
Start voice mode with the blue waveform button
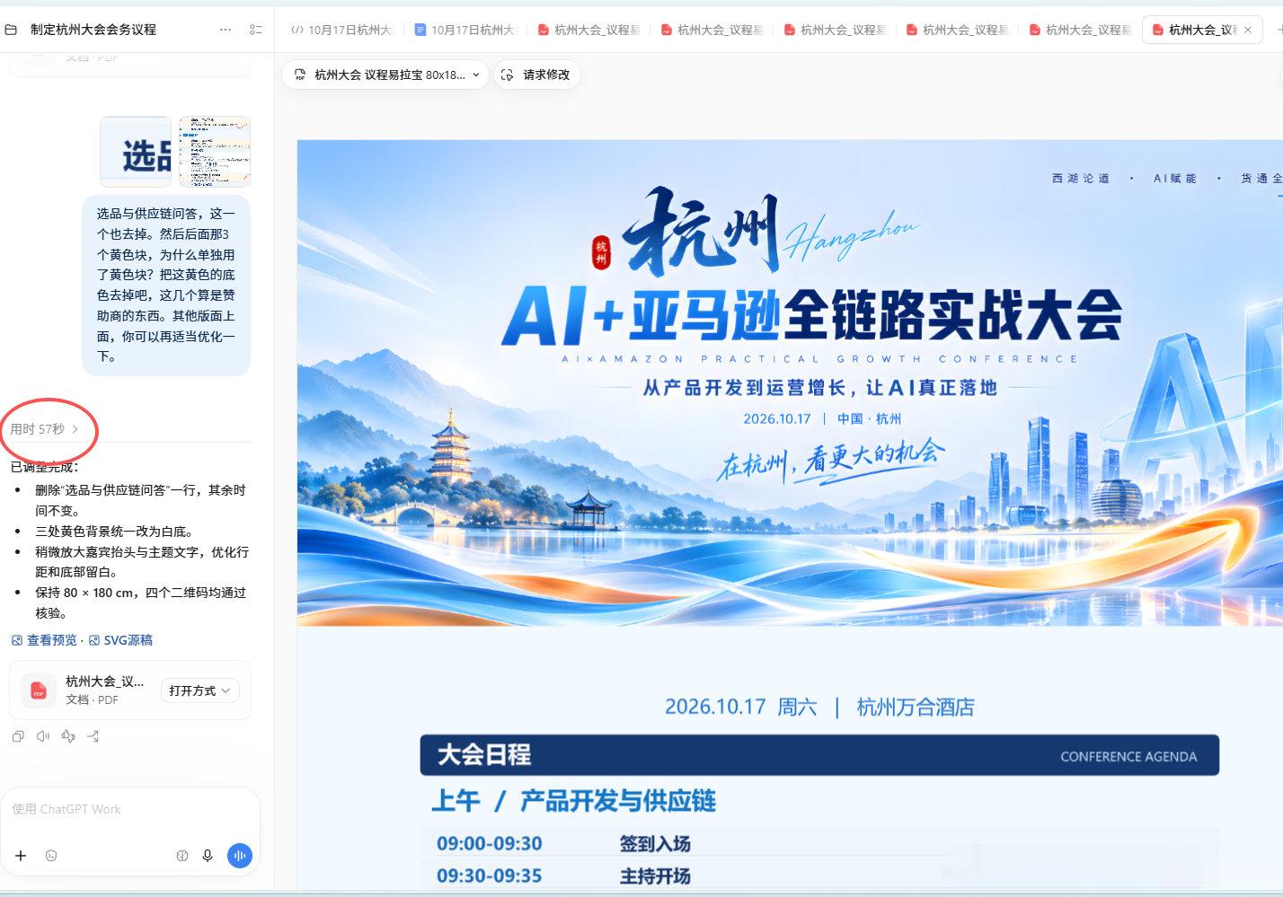click(x=240, y=856)
